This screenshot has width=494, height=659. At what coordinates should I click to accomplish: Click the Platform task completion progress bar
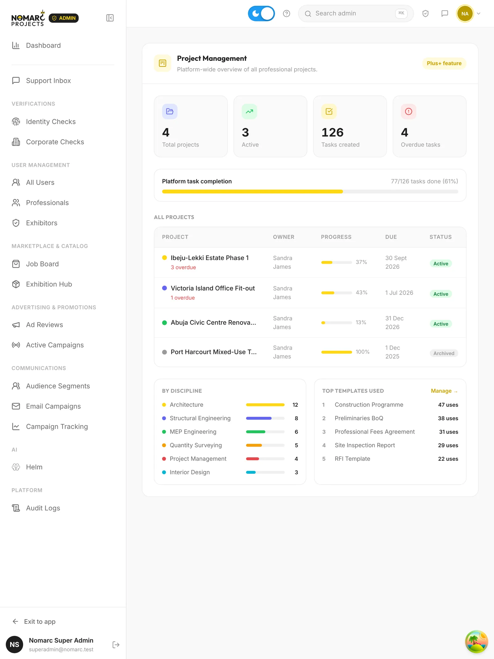point(310,192)
